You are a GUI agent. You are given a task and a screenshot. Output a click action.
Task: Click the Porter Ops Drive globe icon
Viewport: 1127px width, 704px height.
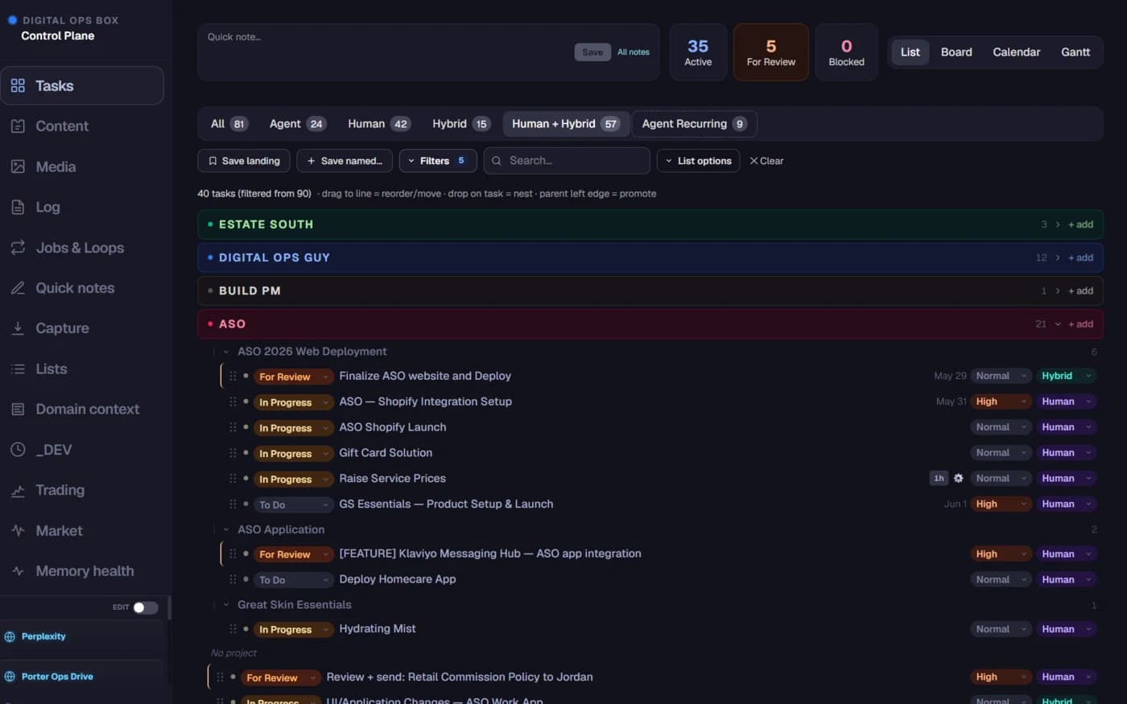10,677
